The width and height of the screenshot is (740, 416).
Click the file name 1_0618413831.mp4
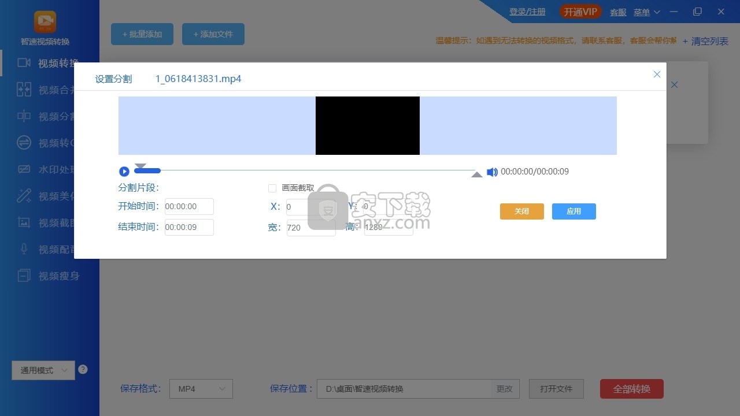(198, 79)
